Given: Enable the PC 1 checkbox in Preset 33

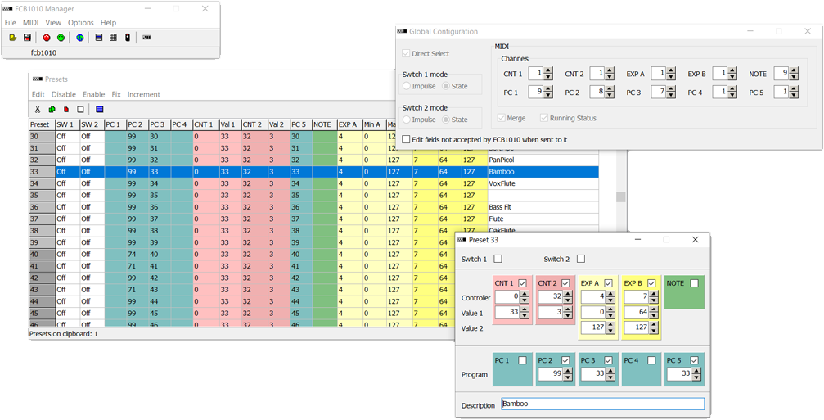Looking at the screenshot, I should pos(522,360).
